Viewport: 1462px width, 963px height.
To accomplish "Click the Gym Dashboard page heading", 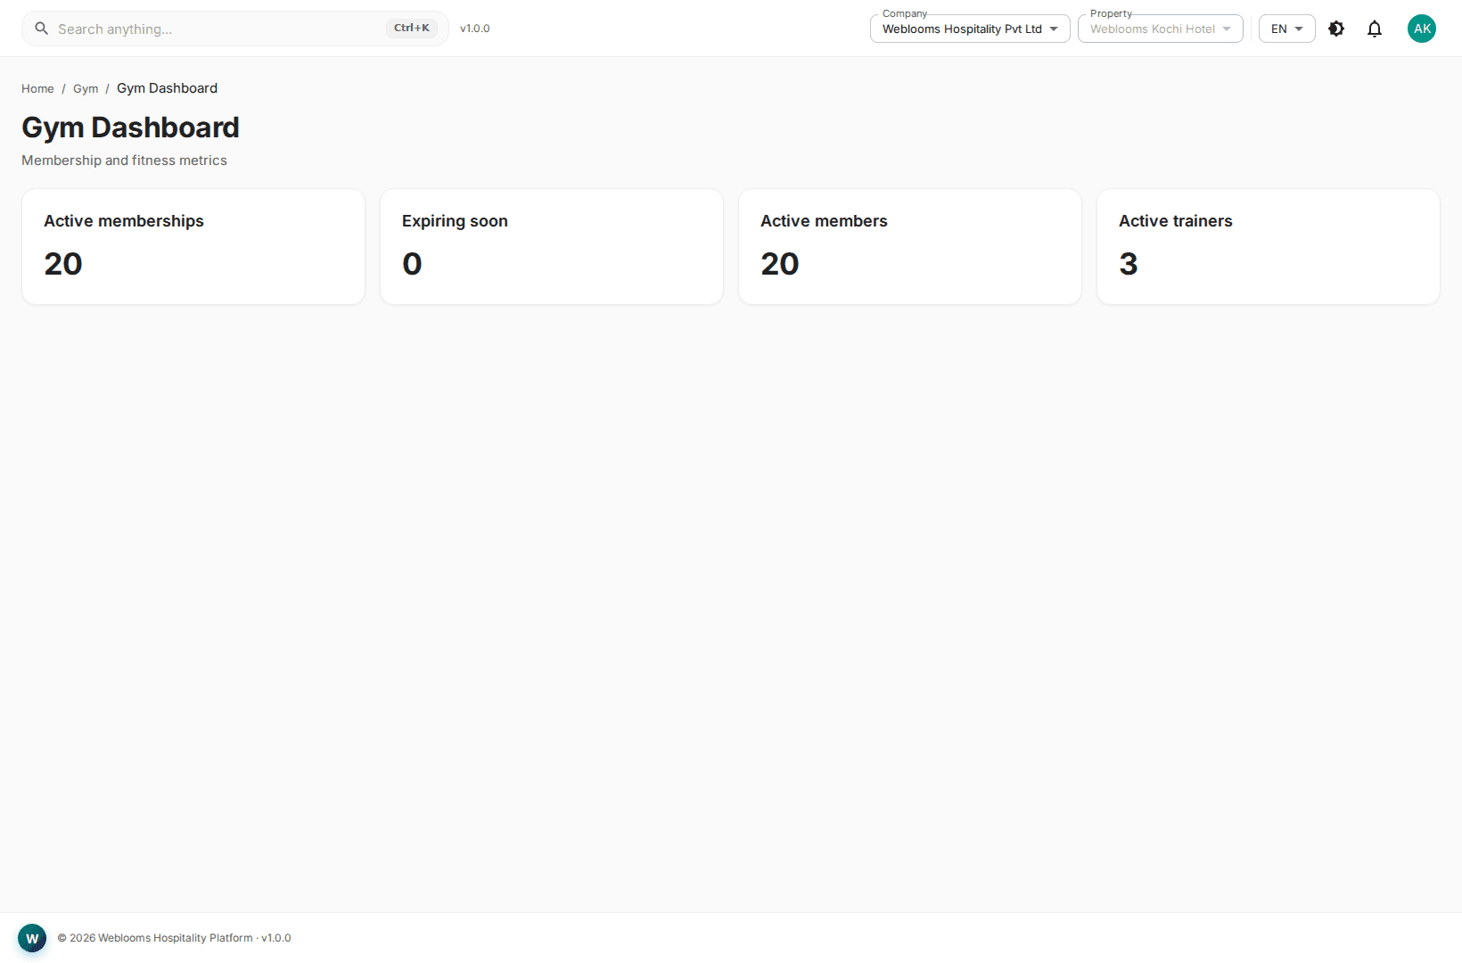I will click(x=130, y=128).
